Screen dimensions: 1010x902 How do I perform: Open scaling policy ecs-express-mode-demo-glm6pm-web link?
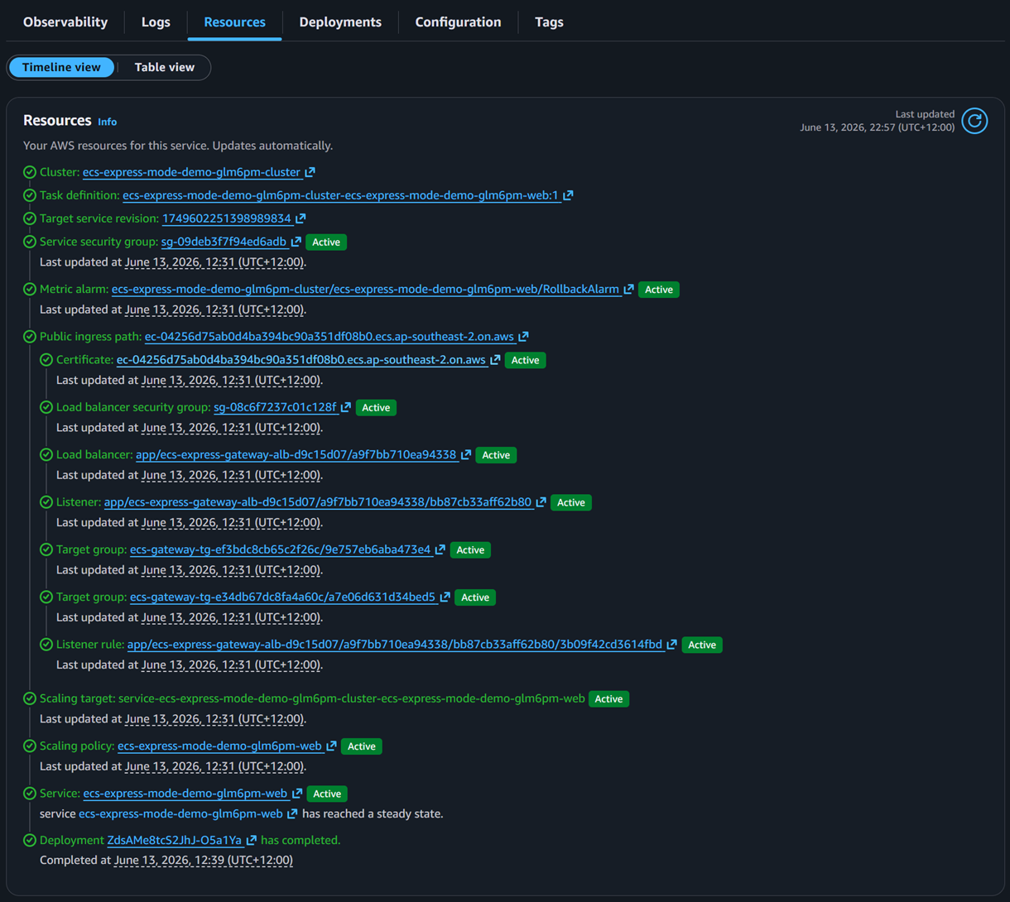(x=219, y=746)
